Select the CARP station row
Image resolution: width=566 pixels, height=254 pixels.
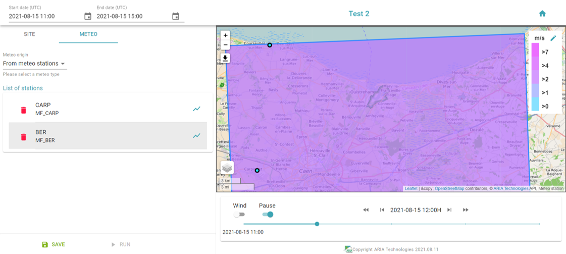point(108,109)
